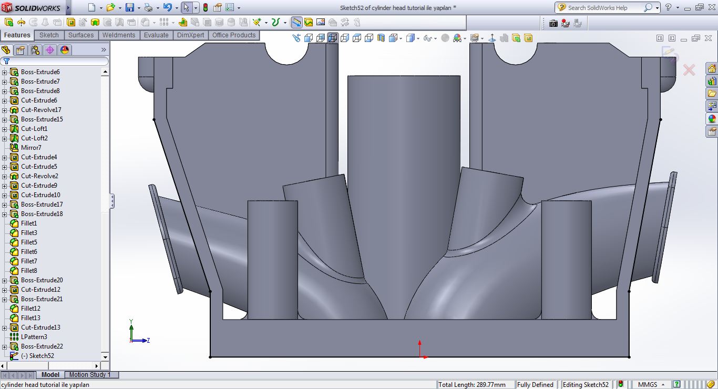Click the Rebuild traffic light icon

tap(205, 7)
